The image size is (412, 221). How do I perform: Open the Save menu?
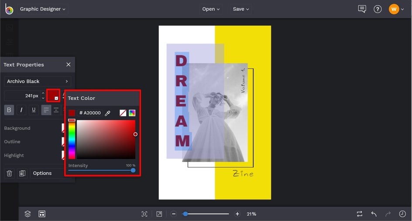241,9
